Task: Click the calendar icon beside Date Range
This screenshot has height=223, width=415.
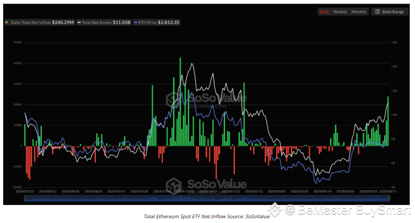Action: point(377,12)
